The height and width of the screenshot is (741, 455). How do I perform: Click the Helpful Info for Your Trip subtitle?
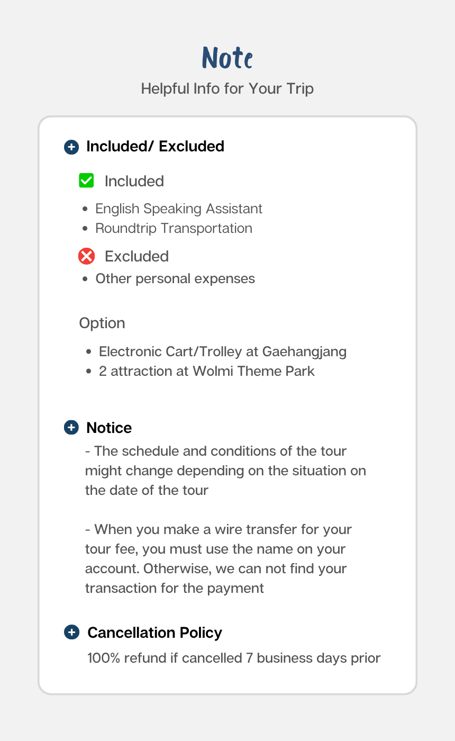click(228, 88)
